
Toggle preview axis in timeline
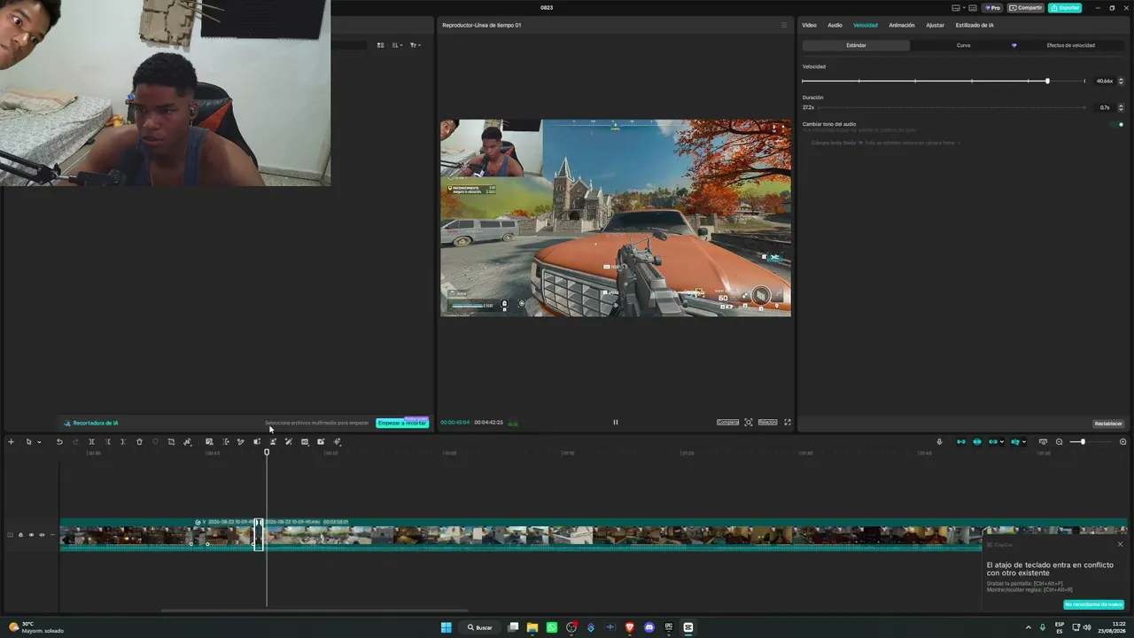click(x=1015, y=441)
